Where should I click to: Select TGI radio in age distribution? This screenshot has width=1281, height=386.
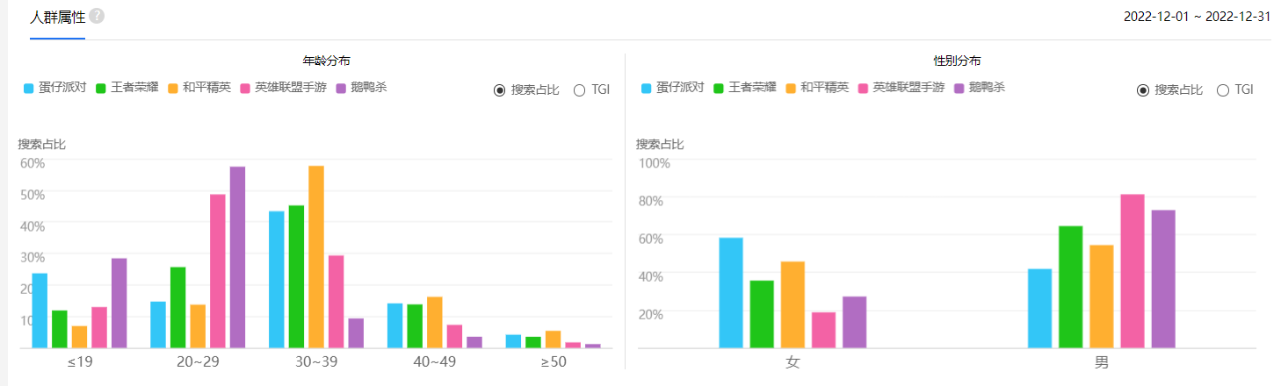click(591, 90)
